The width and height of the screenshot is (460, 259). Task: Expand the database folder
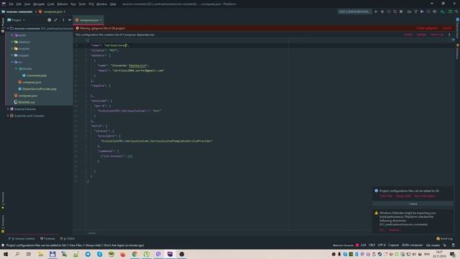pos(12,42)
